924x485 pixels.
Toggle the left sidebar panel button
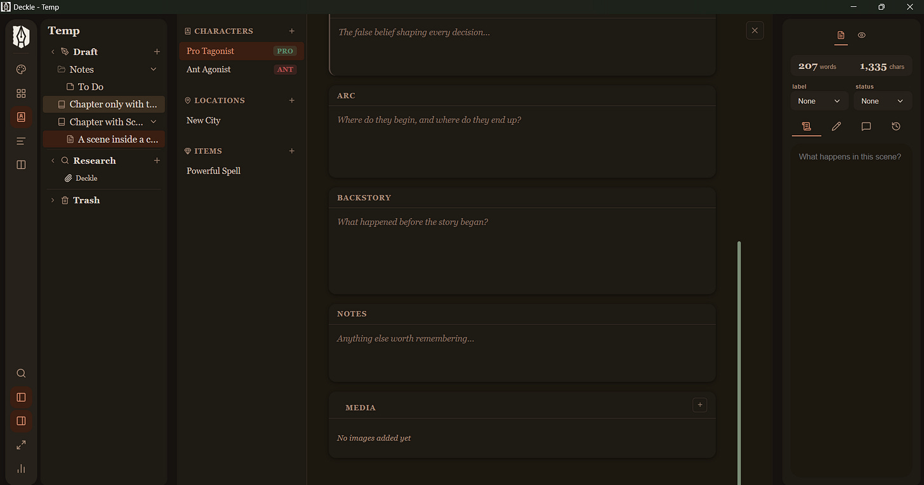[x=21, y=397]
